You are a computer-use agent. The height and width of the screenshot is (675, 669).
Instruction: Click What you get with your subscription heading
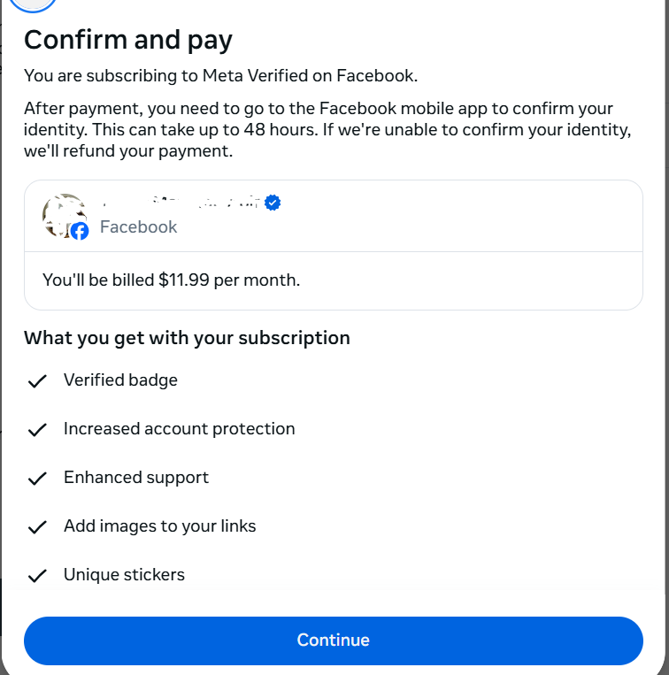click(x=187, y=338)
